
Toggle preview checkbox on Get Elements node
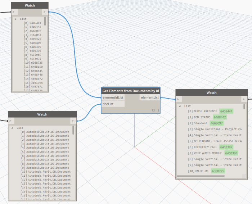153,110
